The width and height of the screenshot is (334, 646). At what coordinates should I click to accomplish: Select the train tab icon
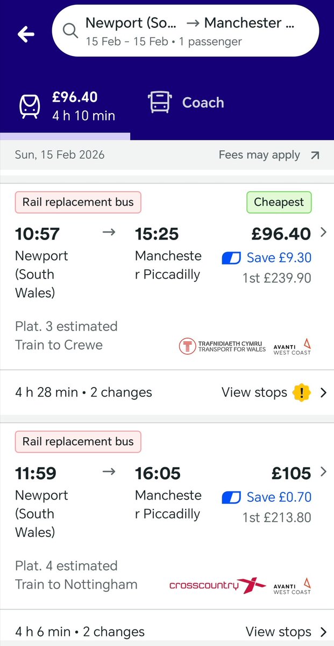[x=30, y=106]
